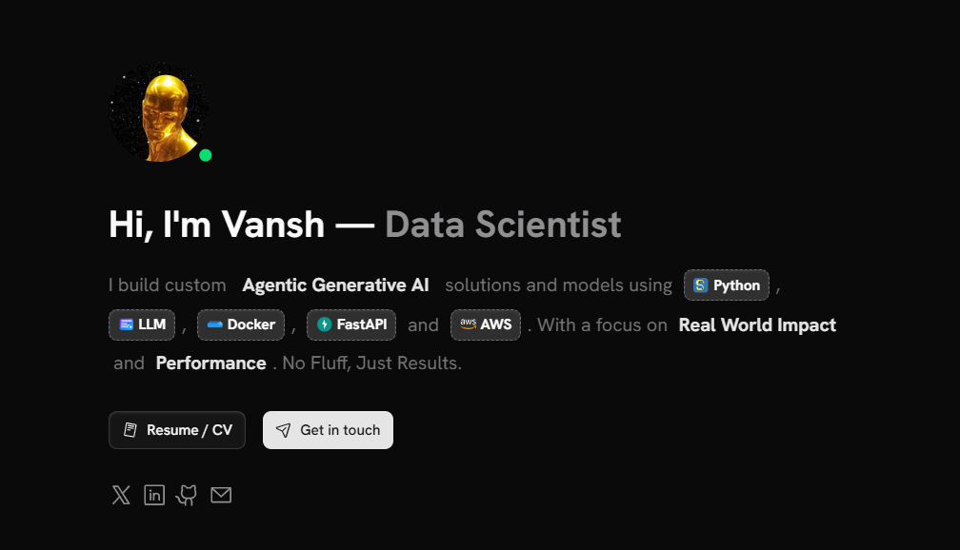Viewport: 960px width, 550px height.
Task: Click the Real World Impact highlighted text
Action: [757, 324]
